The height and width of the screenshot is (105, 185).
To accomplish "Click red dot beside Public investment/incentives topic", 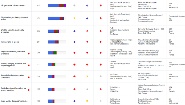I will tap(29, 90).
